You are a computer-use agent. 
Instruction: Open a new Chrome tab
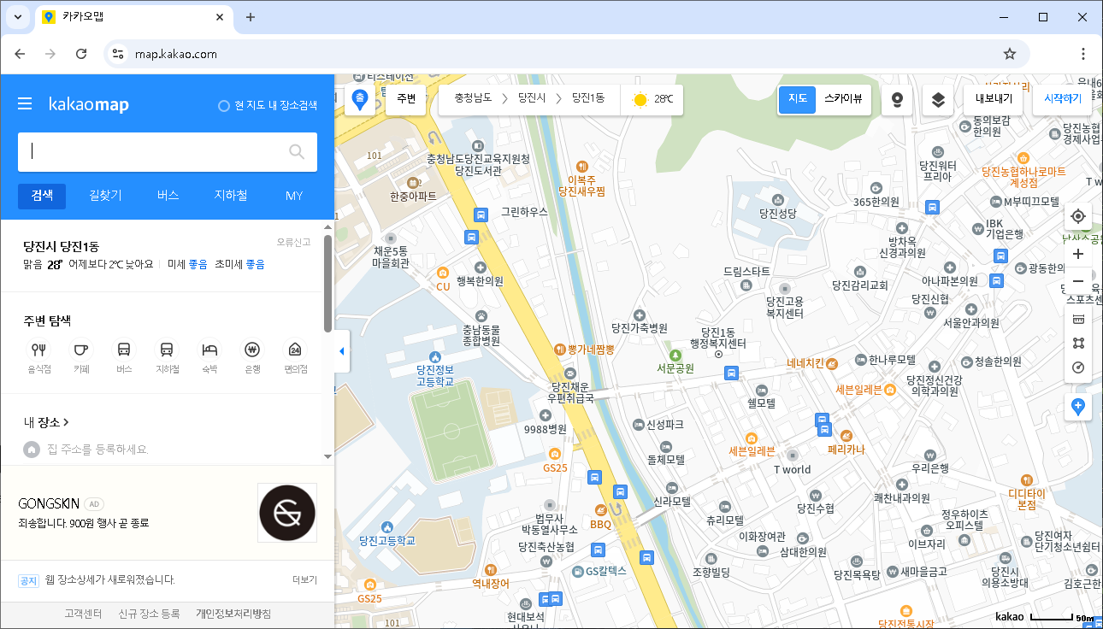pyautogui.click(x=251, y=17)
